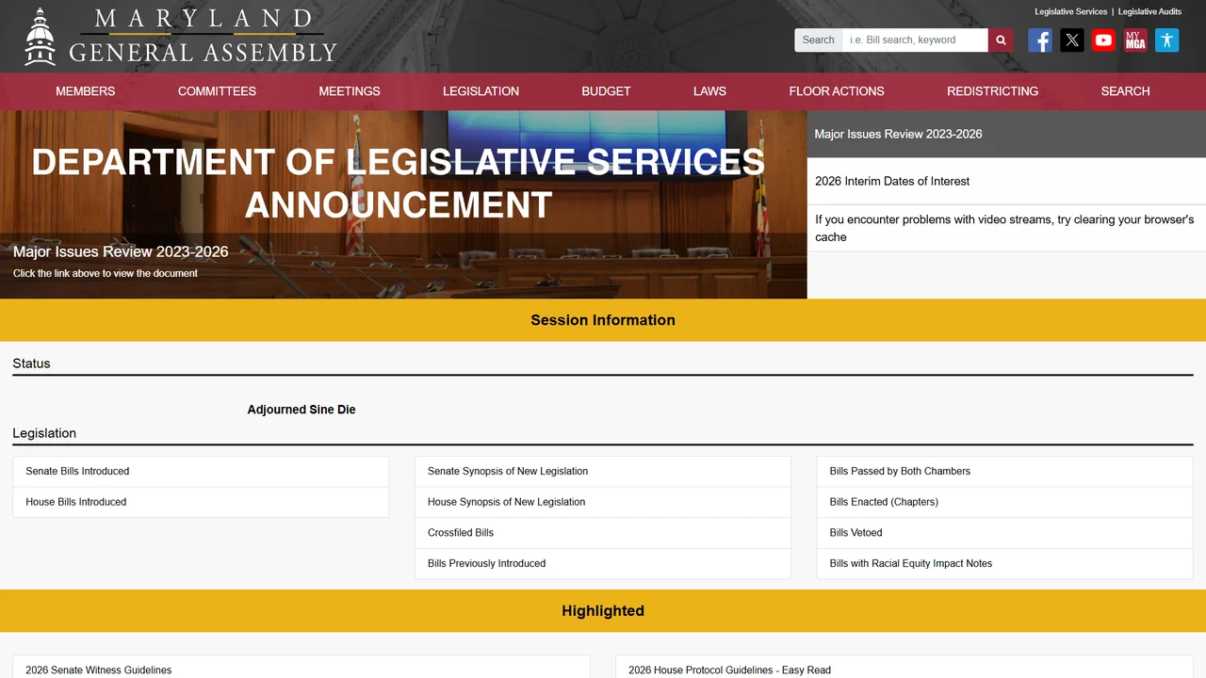
Task: Open 2026 Senate Witness Guidelines
Action: point(301,667)
